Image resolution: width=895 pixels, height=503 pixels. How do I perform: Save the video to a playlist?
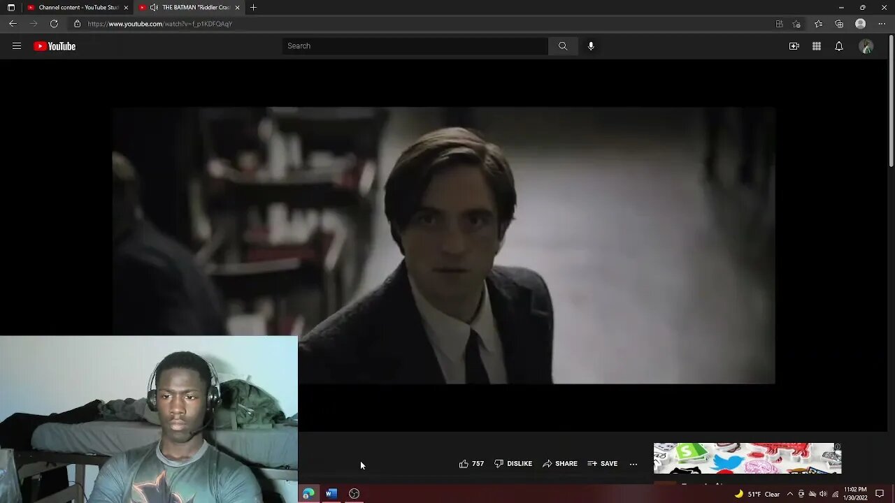click(603, 464)
